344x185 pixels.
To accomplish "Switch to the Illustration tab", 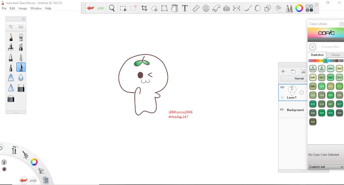I will coord(317,55).
